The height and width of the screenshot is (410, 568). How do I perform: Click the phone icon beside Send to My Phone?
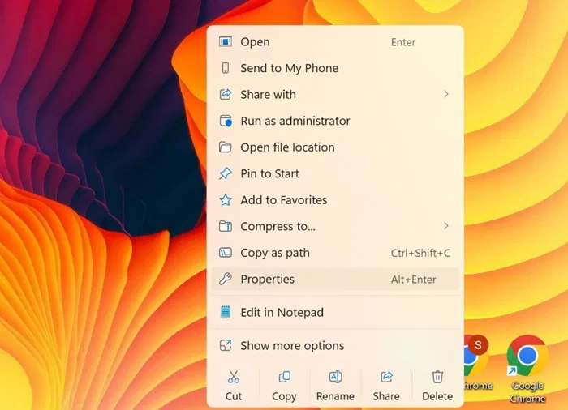click(x=226, y=68)
